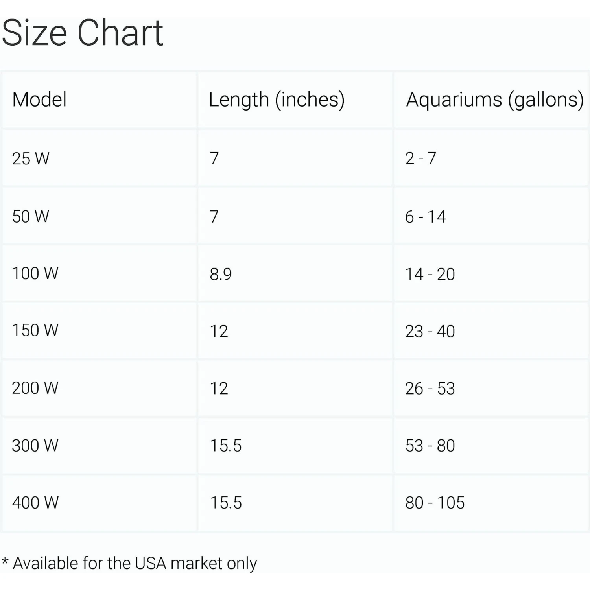The image size is (590, 590).
Task: Select the 400 W model cell
Action: pos(35,502)
